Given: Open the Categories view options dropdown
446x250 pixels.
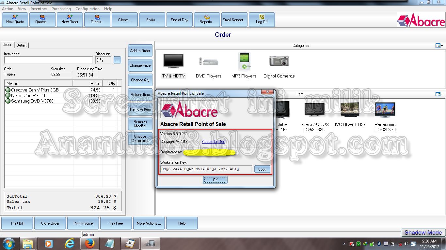Looking at the screenshot, I should pos(439,46).
